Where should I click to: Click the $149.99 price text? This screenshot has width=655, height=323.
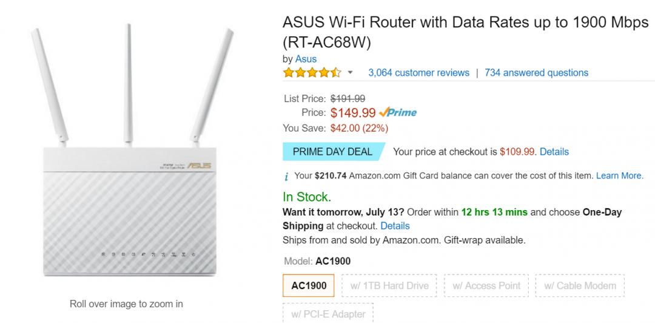coord(353,112)
